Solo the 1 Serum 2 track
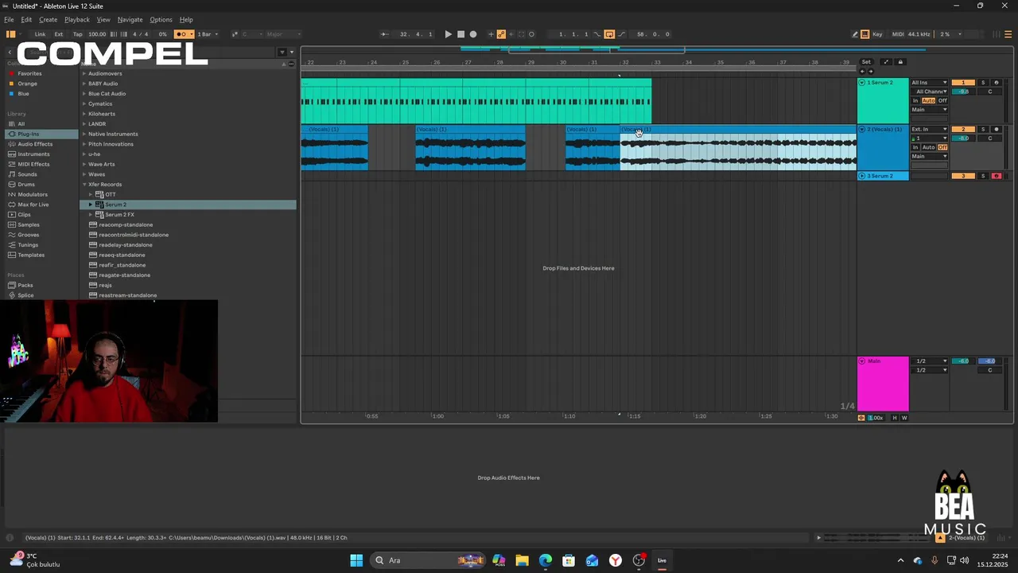This screenshot has height=573, width=1018. click(982, 83)
